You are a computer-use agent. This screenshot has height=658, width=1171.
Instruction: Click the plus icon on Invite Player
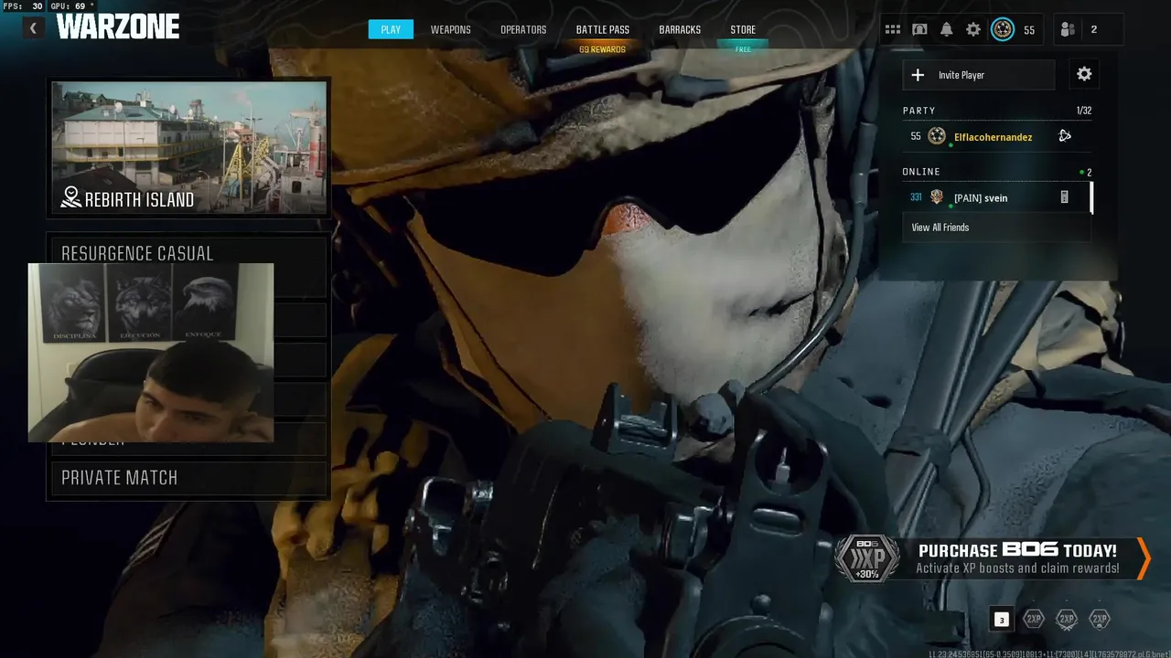[918, 75]
